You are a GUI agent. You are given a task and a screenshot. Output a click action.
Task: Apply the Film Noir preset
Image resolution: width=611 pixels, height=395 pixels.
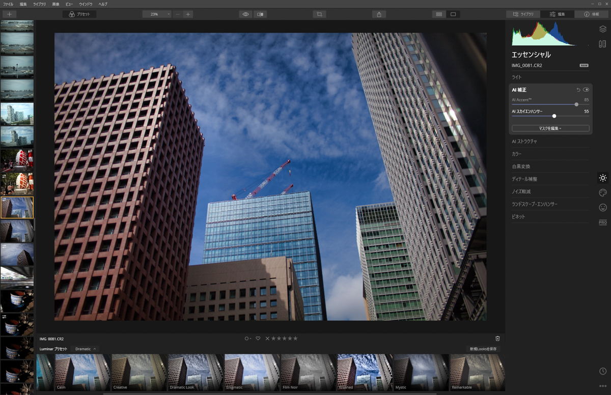point(308,373)
